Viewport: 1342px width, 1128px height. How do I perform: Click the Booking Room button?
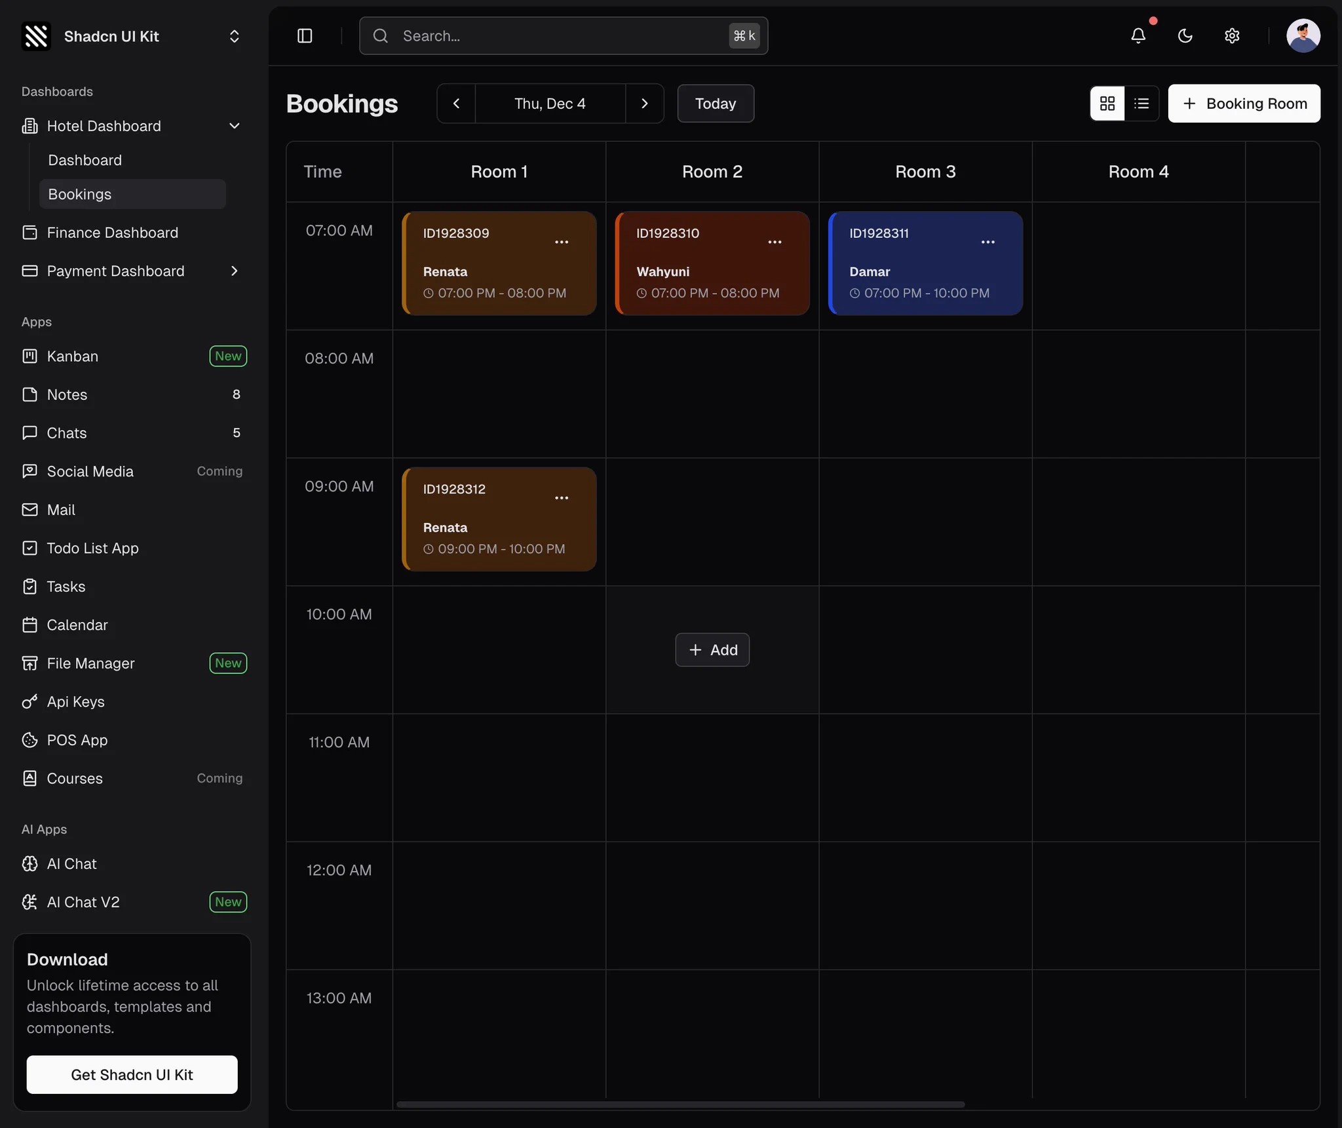click(x=1244, y=104)
